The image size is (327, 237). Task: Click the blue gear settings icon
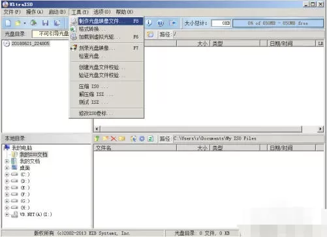pos(142,138)
